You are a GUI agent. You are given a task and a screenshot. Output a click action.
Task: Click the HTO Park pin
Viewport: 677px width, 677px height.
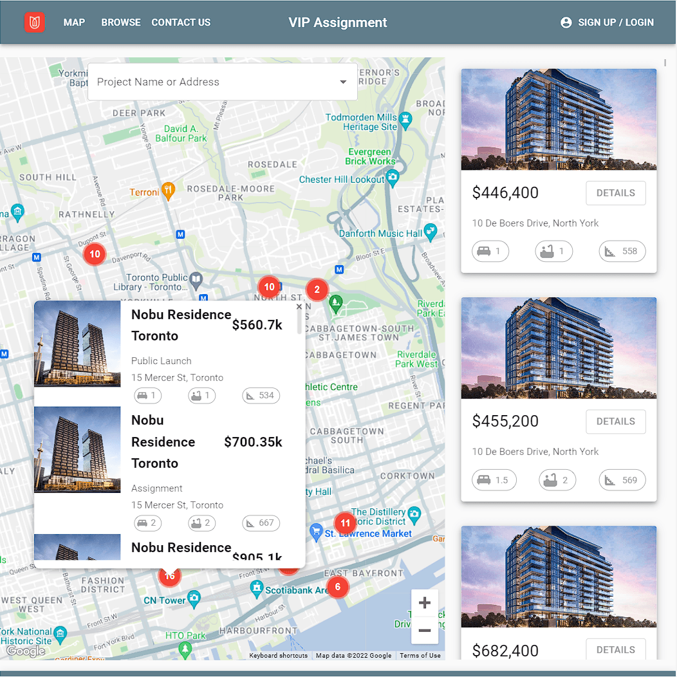185,650
